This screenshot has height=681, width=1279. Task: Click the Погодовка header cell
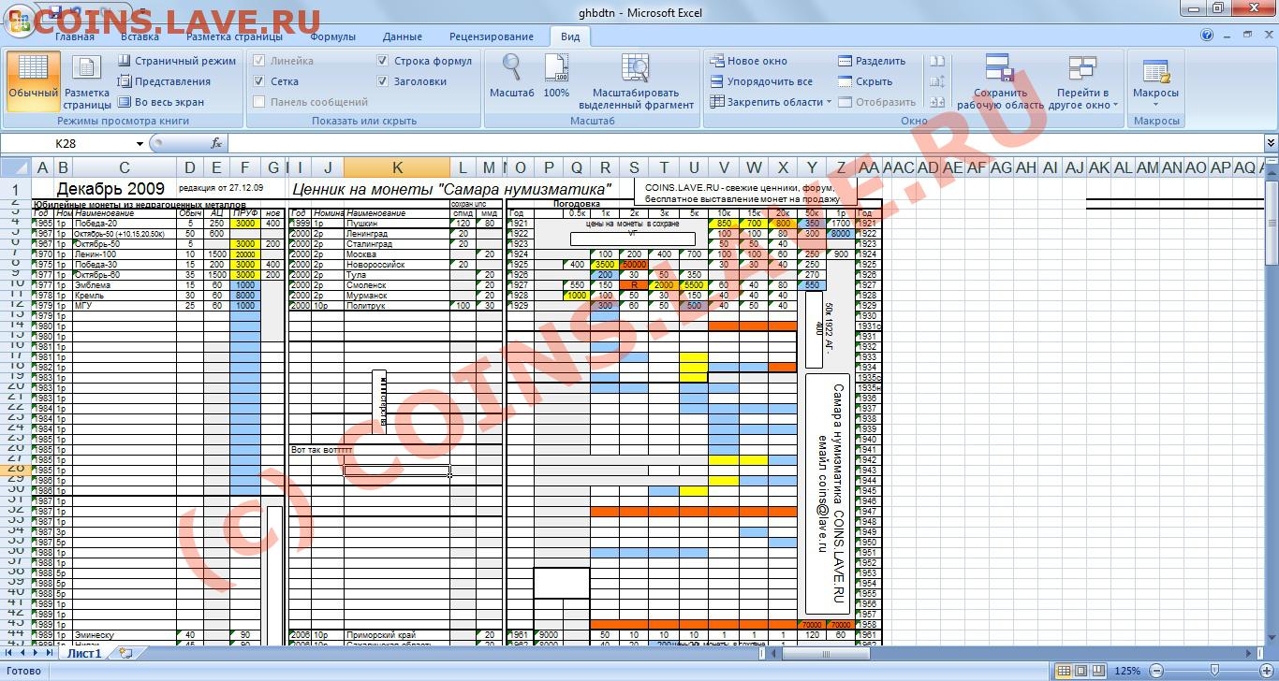[578, 203]
